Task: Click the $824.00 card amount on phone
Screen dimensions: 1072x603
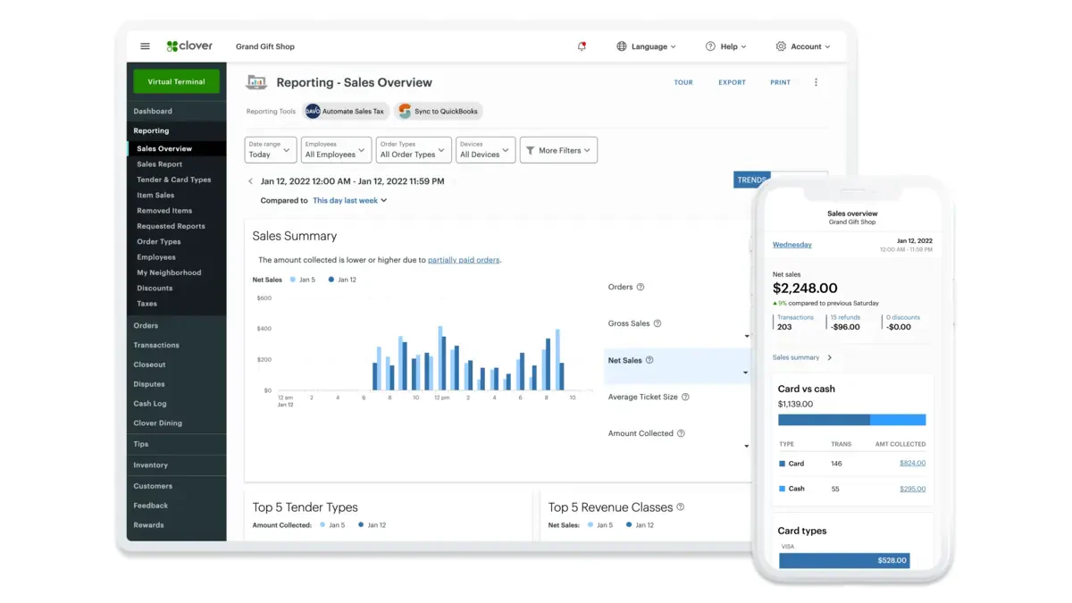Action: point(912,463)
